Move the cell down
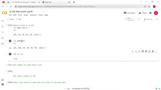This screenshot has height=90, width=161. (x=136, y=51)
